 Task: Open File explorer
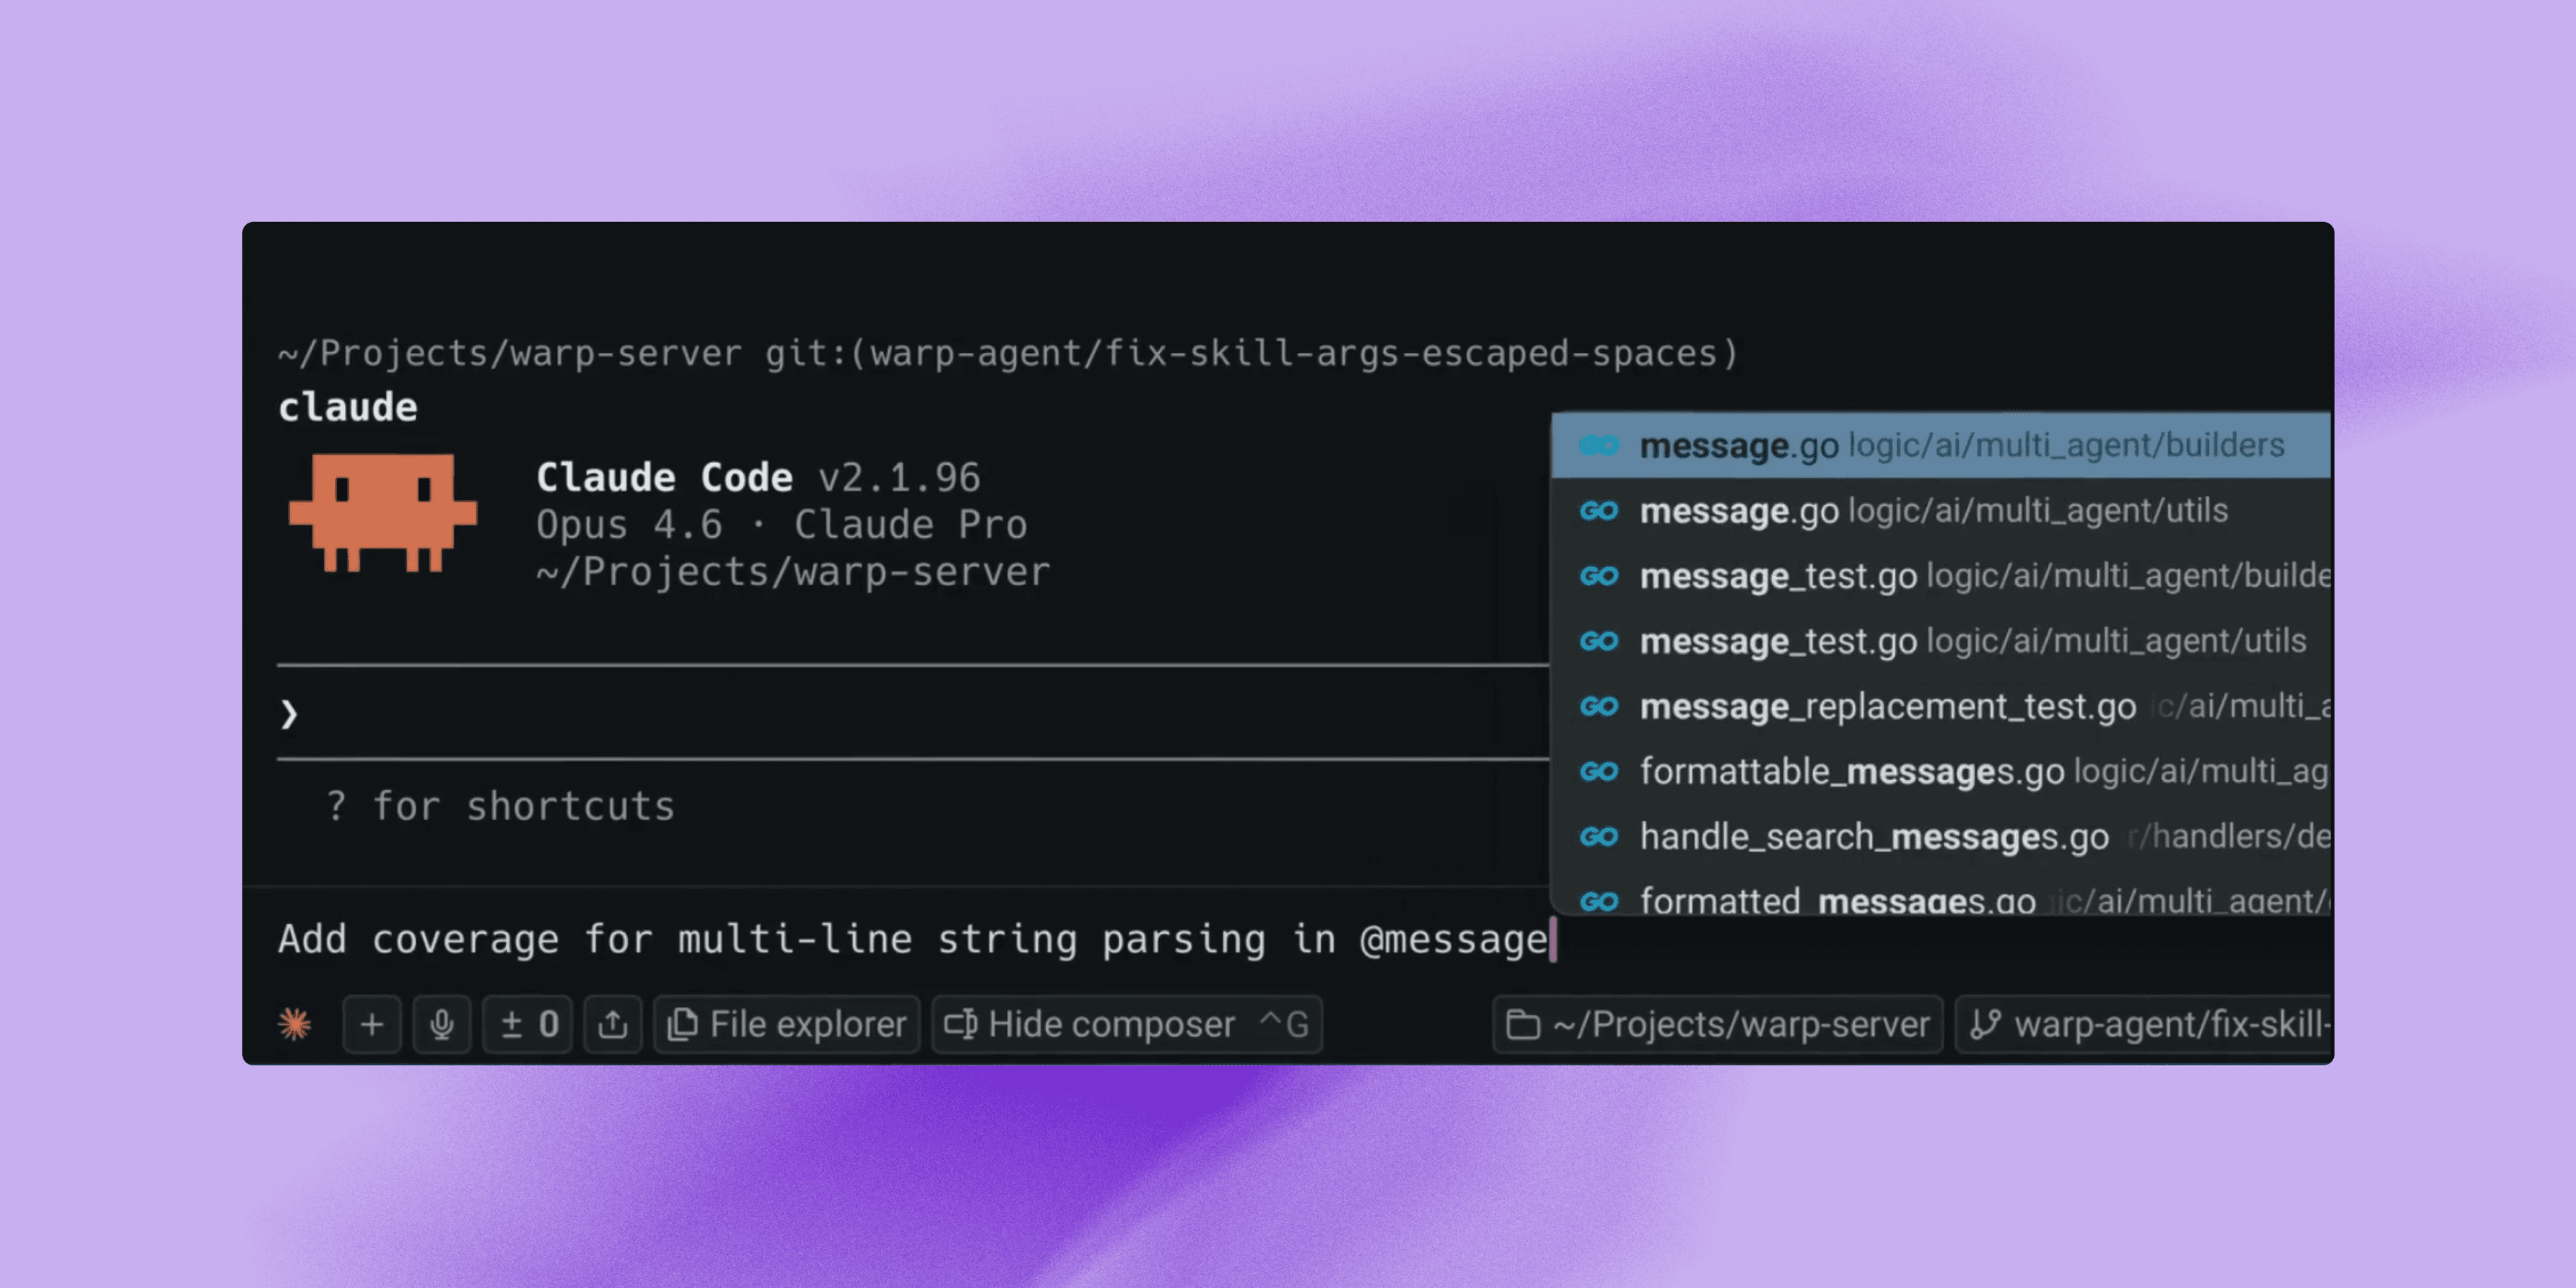pyautogui.click(x=786, y=1024)
